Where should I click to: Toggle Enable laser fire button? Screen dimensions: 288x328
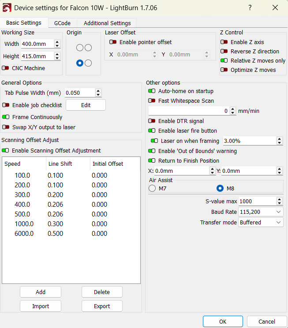pos(152,130)
